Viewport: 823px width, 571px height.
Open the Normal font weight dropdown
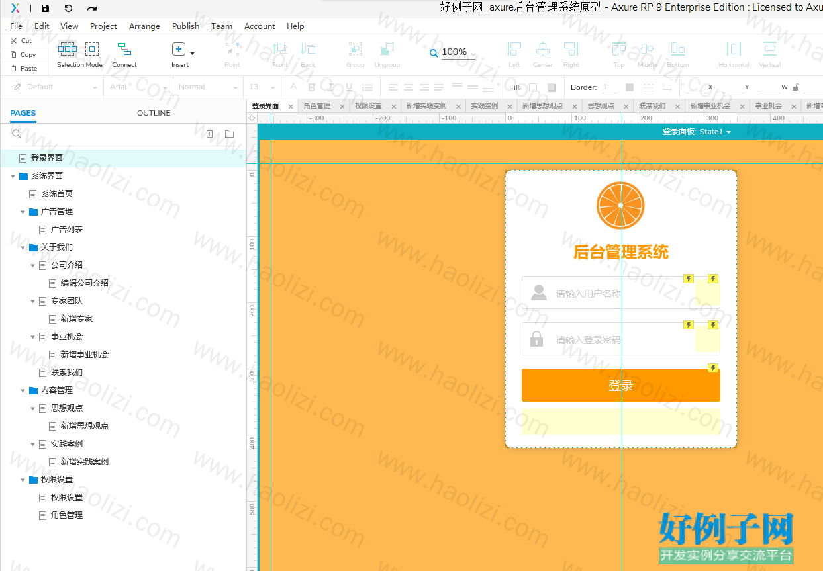208,87
